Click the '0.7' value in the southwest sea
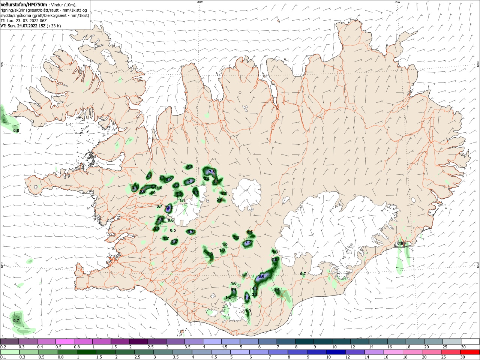Viewport: 480px width, 360px height. [x=16, y=321]
